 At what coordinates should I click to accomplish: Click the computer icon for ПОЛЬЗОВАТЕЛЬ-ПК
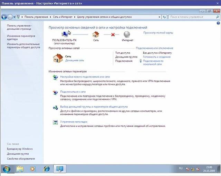64,34
